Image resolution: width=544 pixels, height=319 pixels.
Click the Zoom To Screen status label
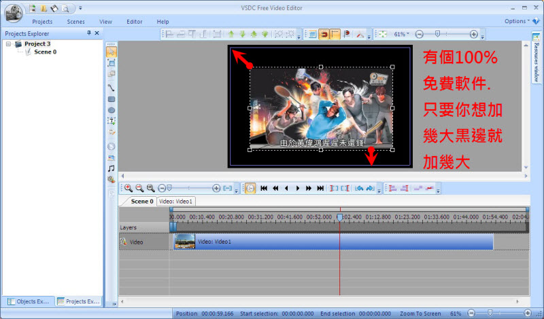(420, 314)
